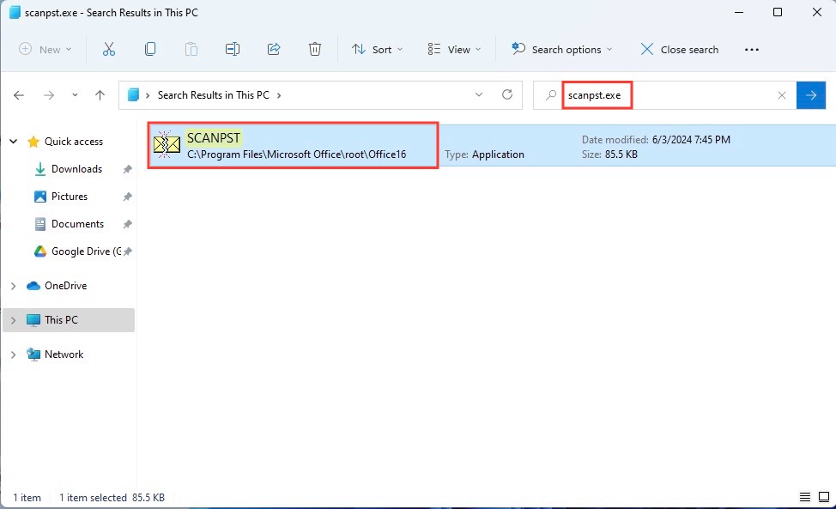Open the Search options menu
Viewport: 836px width, 509px height.
[562, 50]
